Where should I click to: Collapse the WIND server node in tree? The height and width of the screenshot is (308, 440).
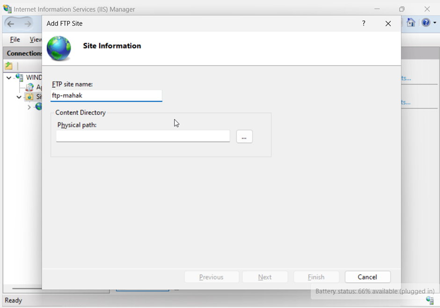pos(9,78)
